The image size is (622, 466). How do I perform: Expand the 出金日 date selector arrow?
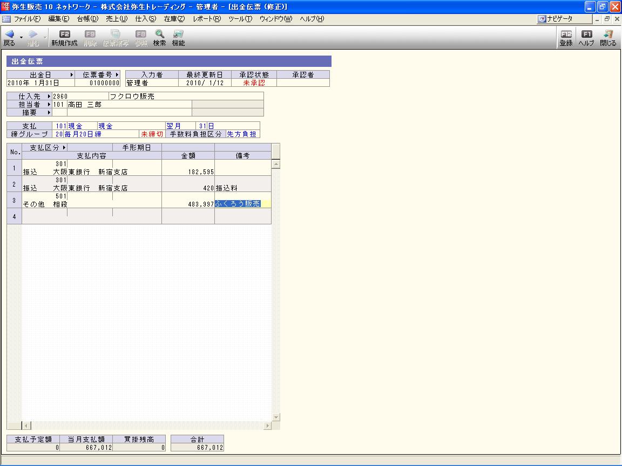pos(72,74)
